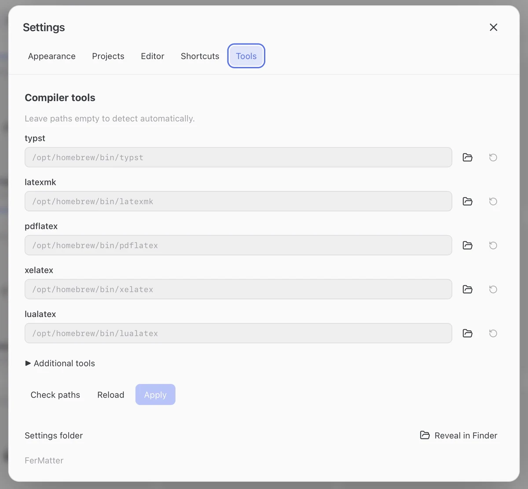This screenshot has width=528, height=489.
Task: Focus the latexmk path input field
Action: tap(238, 202)
